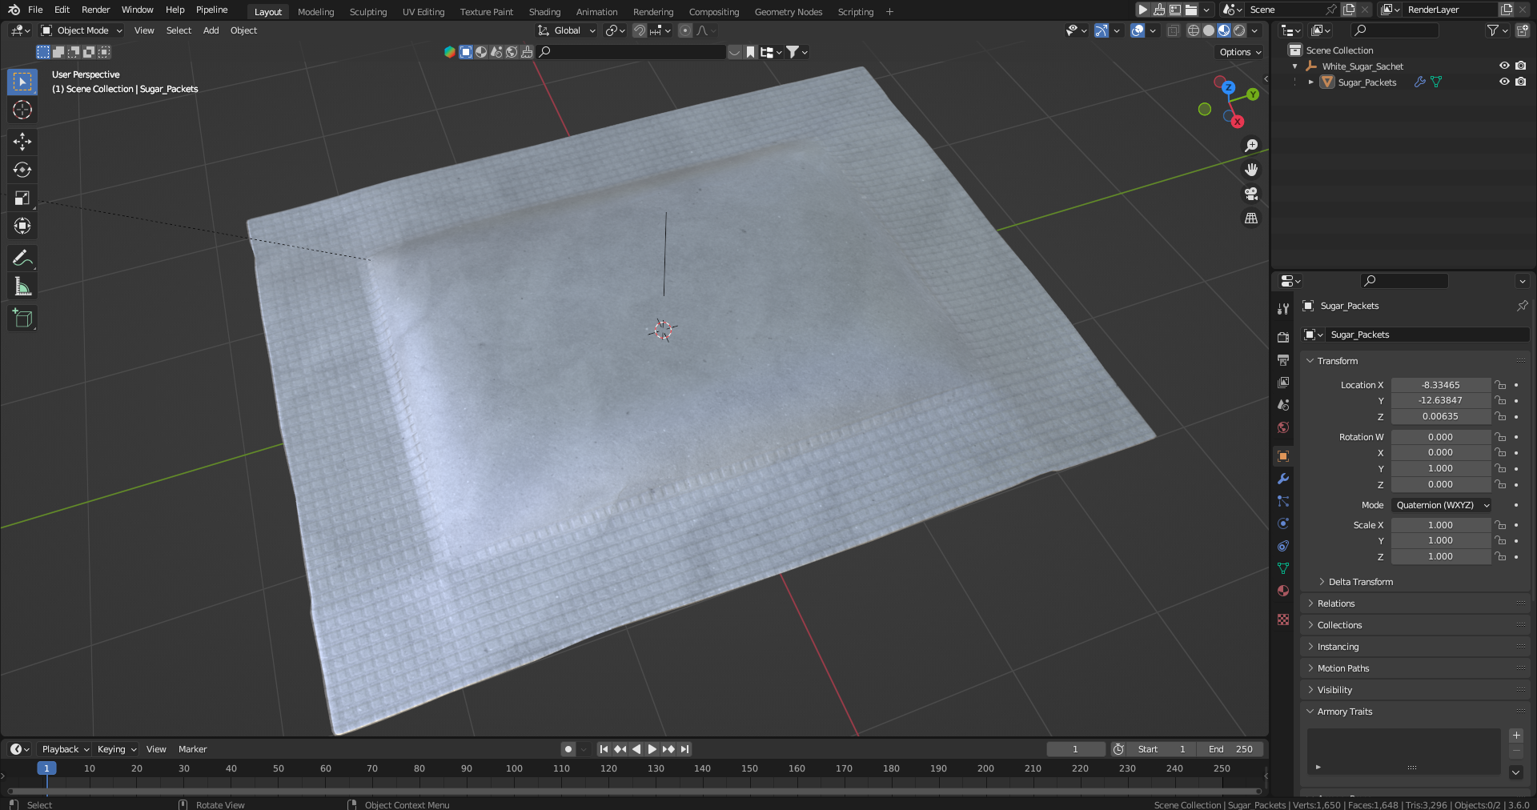Open the Render properties tab
1537x810 pixels.
click(x=1283, y=337)
